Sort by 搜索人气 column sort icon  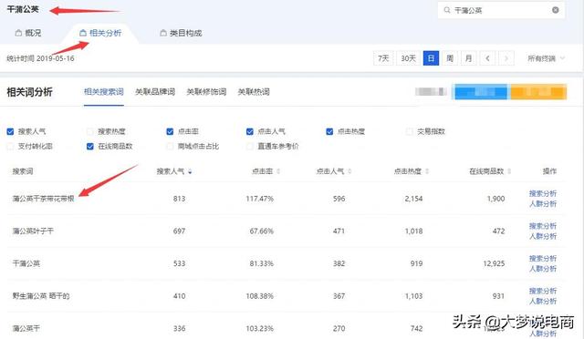[190, 171]
